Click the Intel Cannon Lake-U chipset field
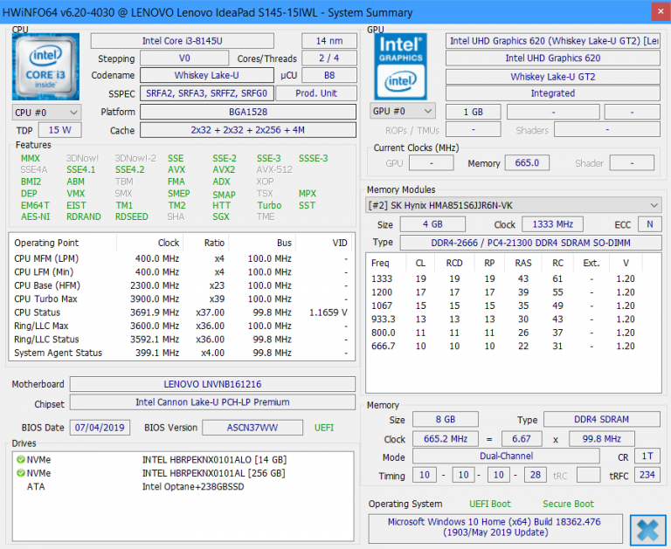Screen dimensions: 671x549 pos(212,402)
